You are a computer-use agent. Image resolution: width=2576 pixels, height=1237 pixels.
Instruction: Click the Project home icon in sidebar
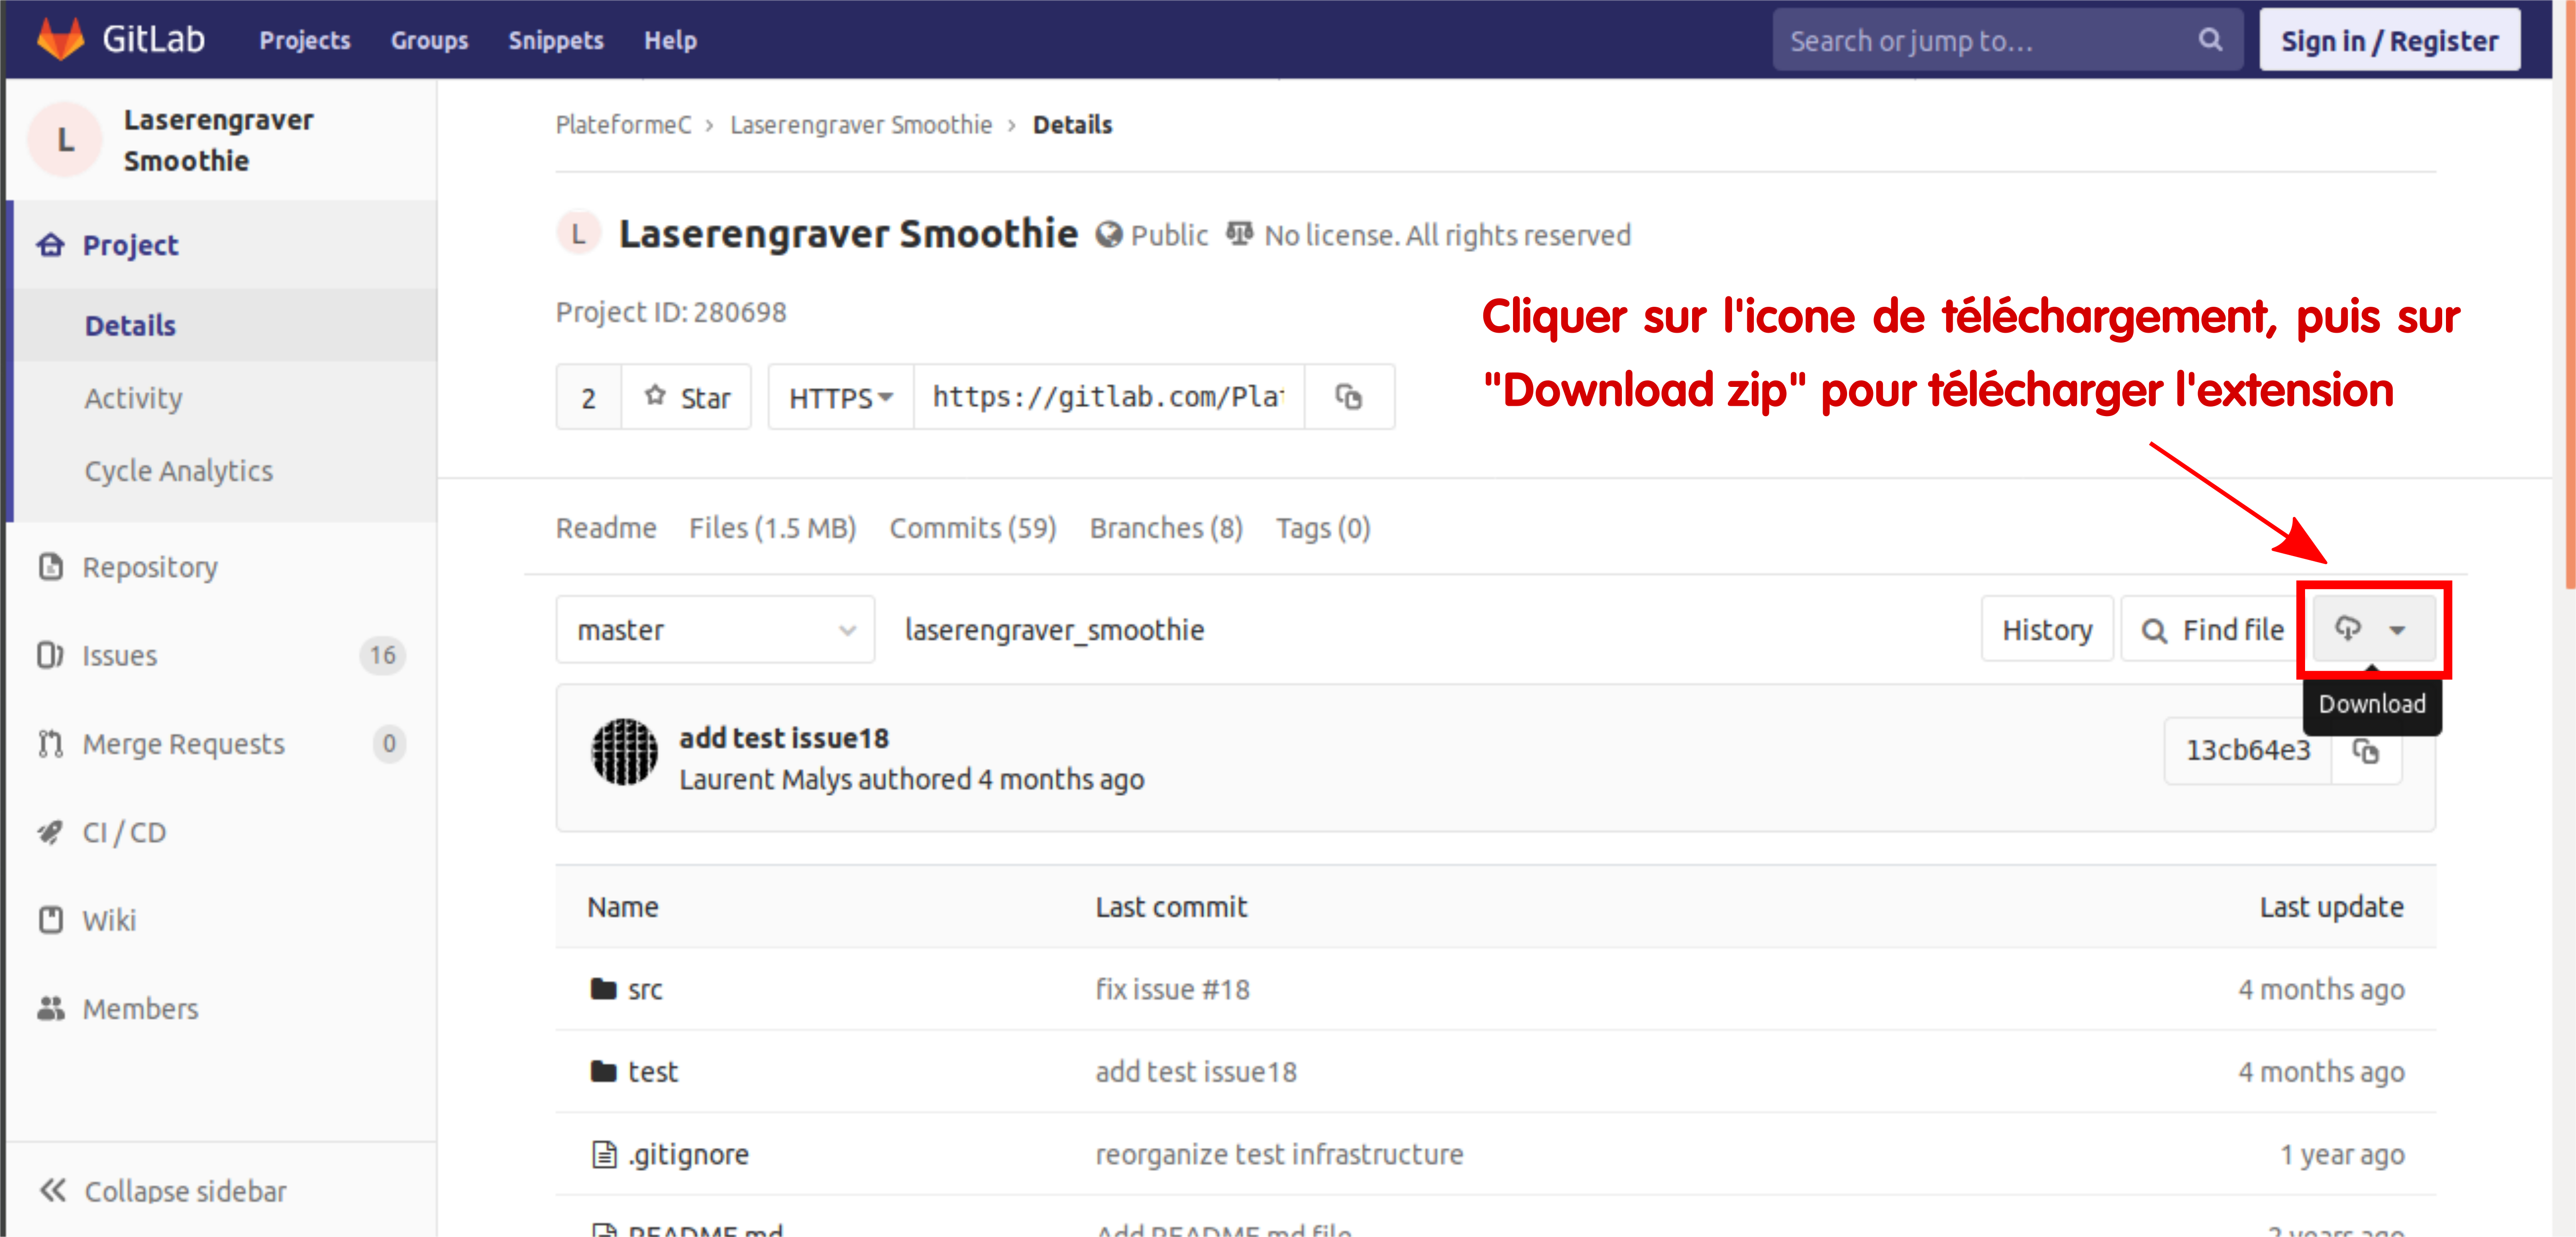click(50, 245)
